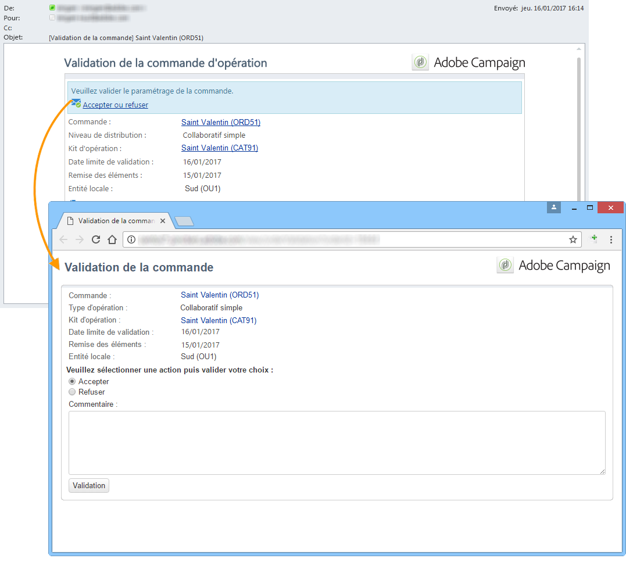Image resolution: width=626 pixels, height=562 pixels.
Task: Click the email subject line text
Action: pyautogui.click(x=126, y=38)
